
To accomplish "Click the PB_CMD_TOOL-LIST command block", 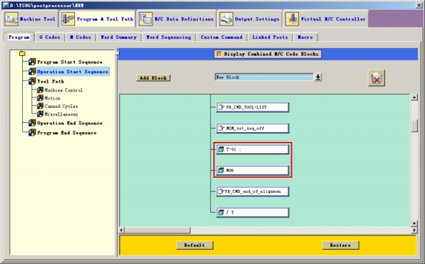I will click(x=252, y=107).
